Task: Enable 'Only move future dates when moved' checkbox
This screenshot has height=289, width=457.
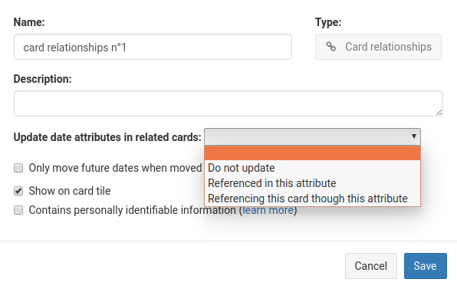Action: 18,168
